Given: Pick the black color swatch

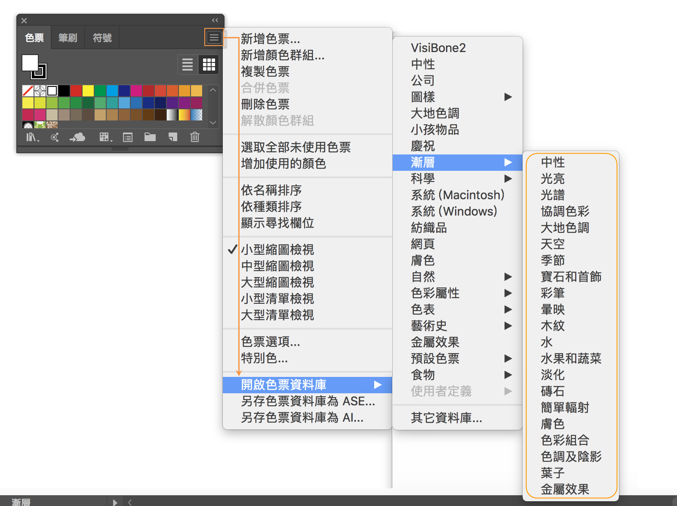Looking at the screenshot, I should 64,91.
